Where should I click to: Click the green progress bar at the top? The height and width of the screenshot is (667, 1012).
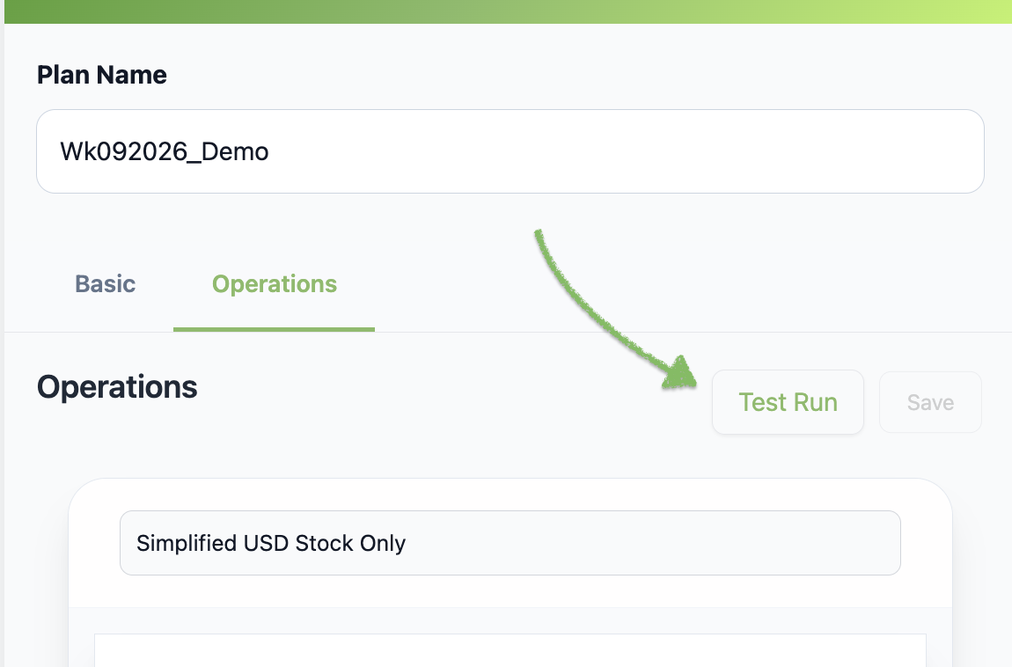506,11
